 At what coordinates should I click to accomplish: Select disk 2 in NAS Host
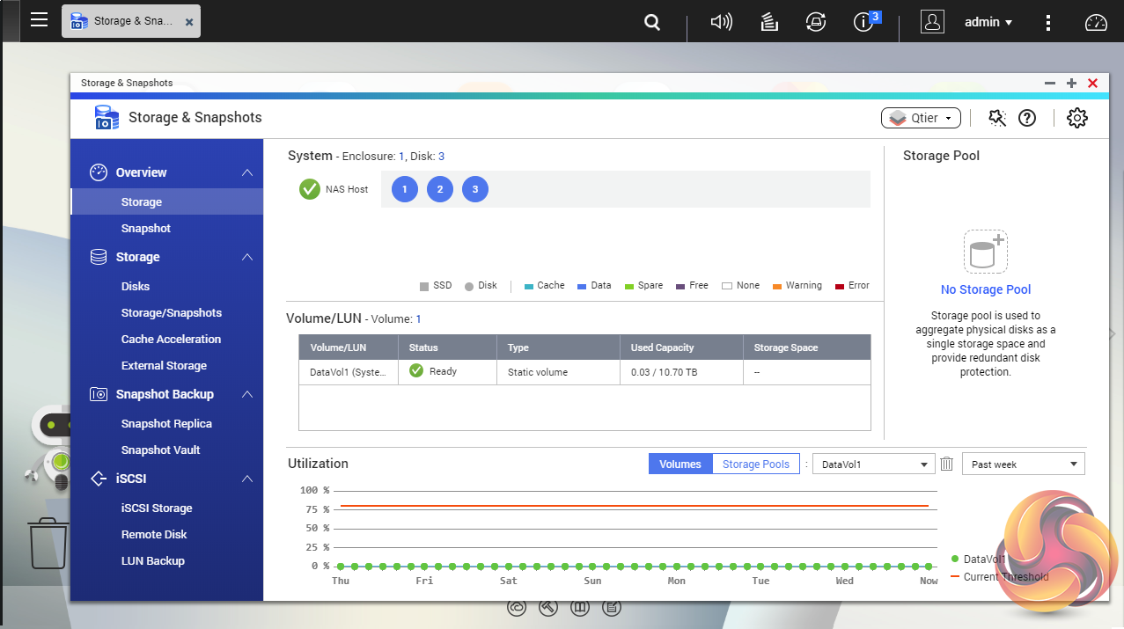click(439, 189)
